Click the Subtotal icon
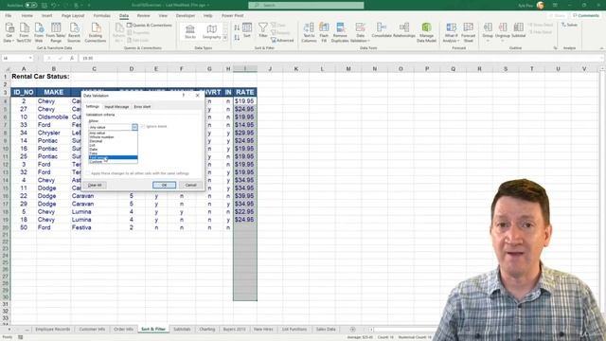Screen dimensions: 606x341 click(518, 30)
